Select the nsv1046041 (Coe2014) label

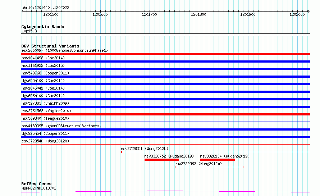point(43,88)
